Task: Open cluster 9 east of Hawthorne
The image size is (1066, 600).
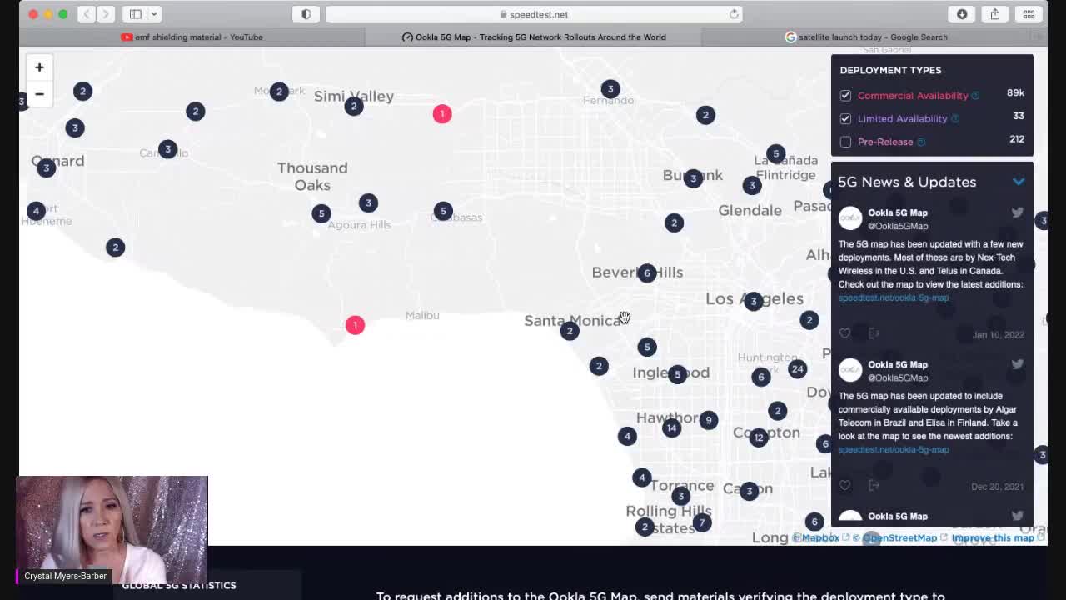Action: coord(708,420)
